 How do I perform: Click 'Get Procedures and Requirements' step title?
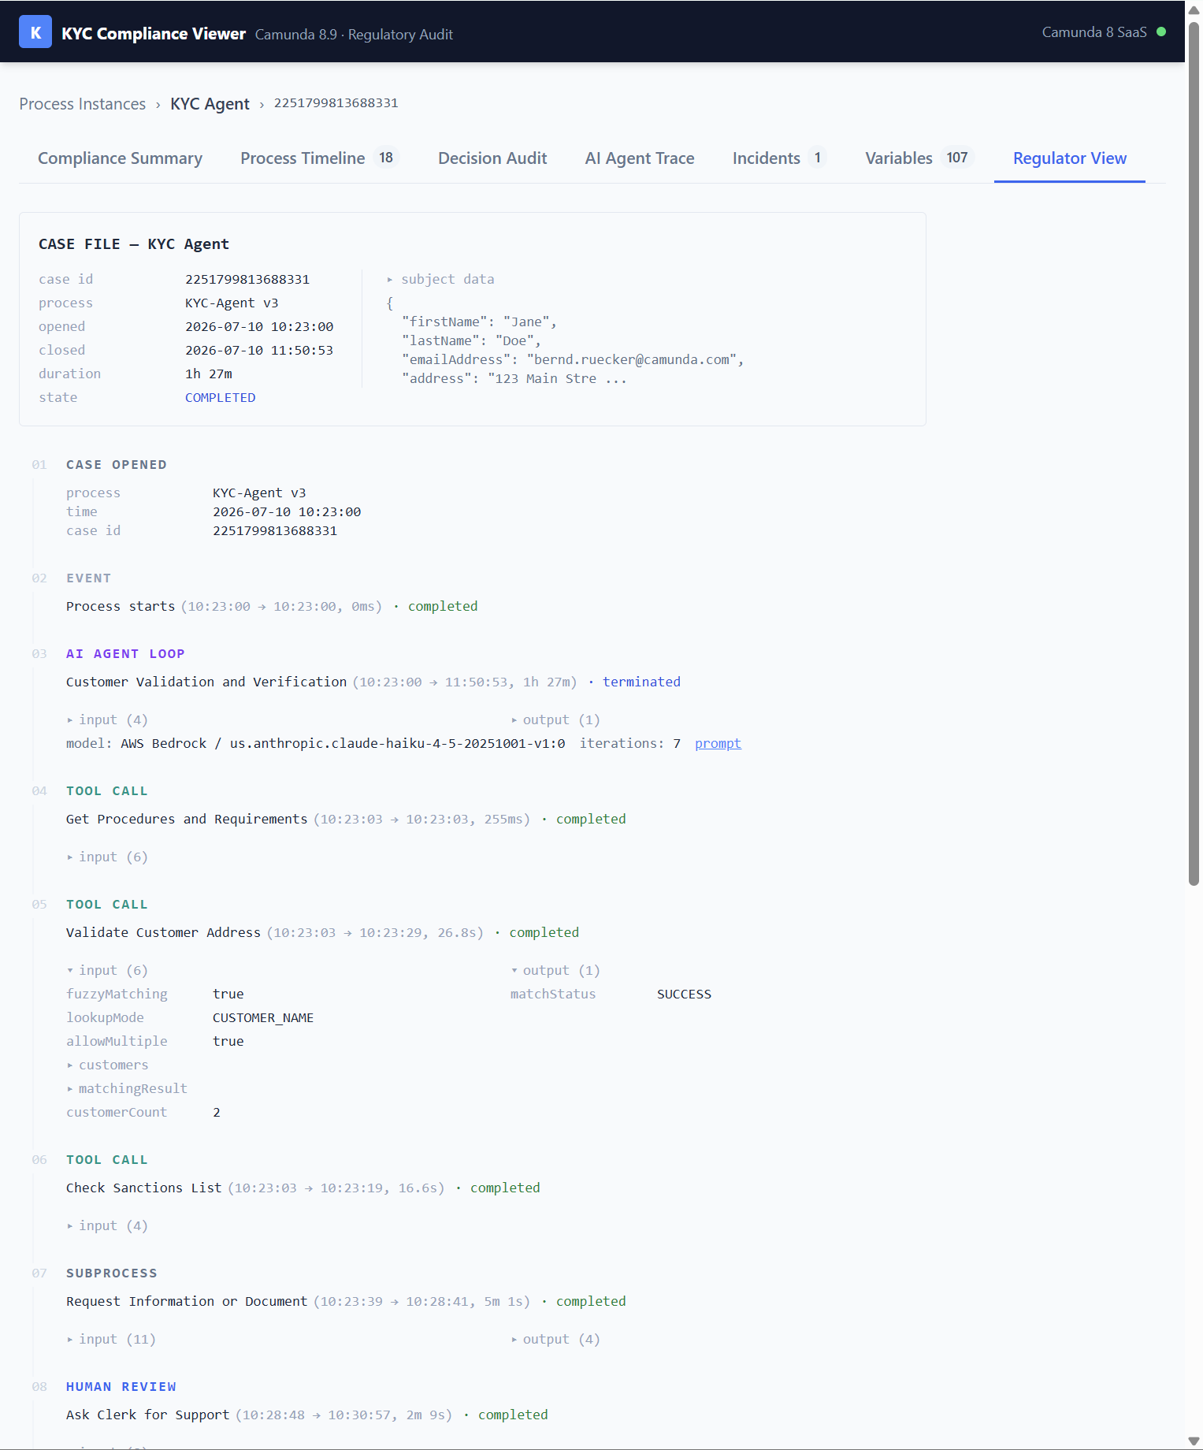point(187,819)
